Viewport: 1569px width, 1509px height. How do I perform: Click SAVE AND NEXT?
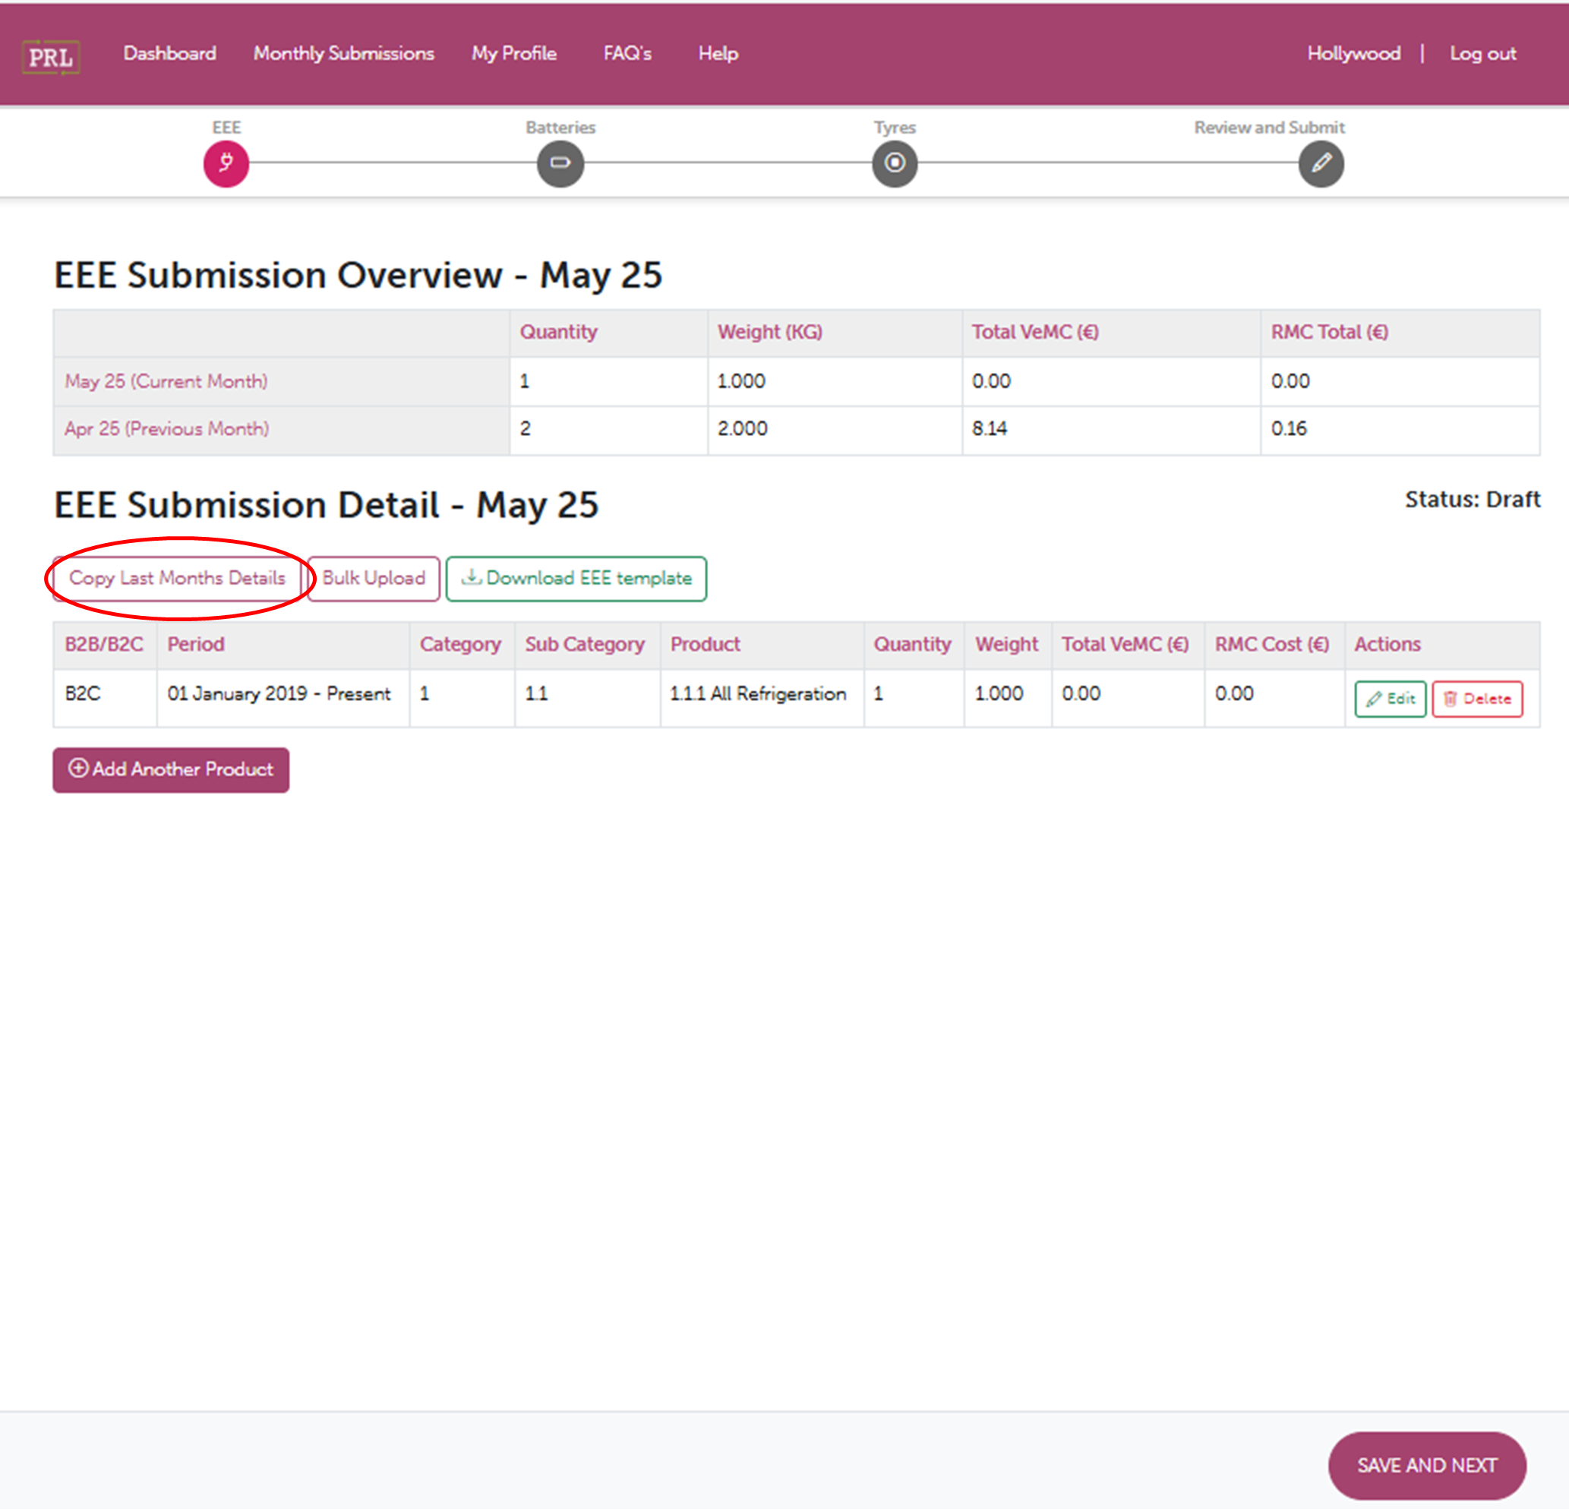[1425, 1465]
